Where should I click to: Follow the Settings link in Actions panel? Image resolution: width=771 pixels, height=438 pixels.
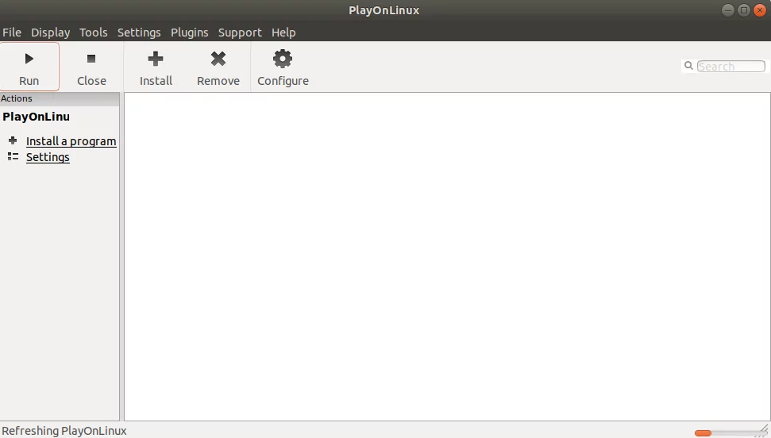[48, 157]
